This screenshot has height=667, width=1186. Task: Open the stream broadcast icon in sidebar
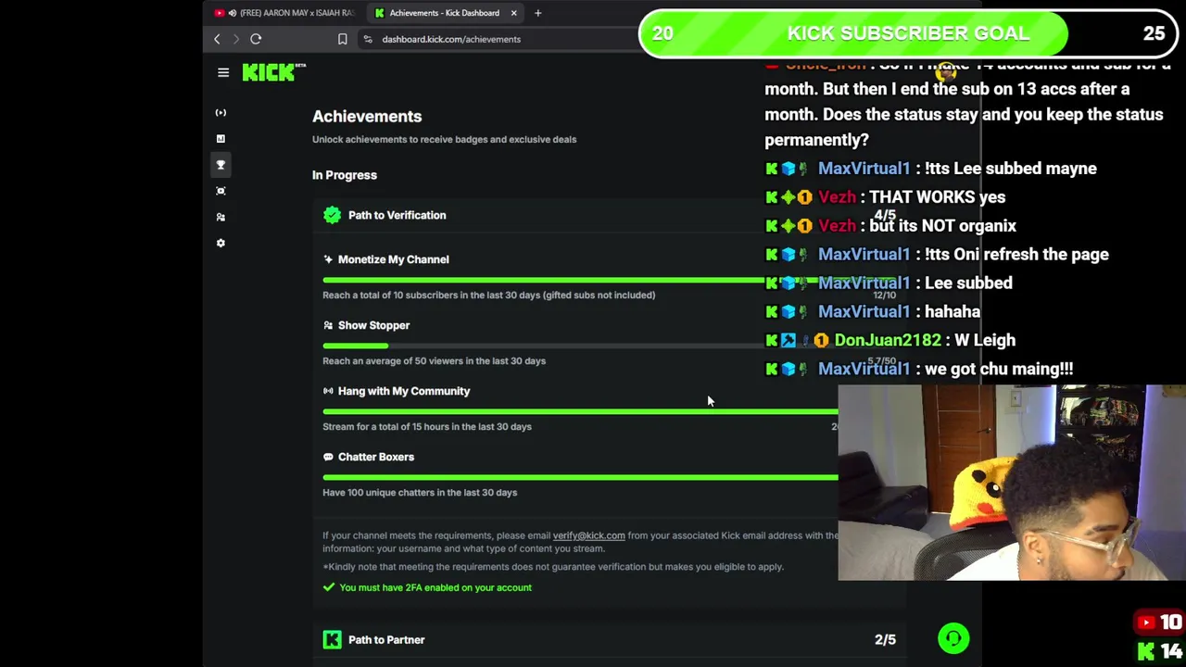coord(221,112)
